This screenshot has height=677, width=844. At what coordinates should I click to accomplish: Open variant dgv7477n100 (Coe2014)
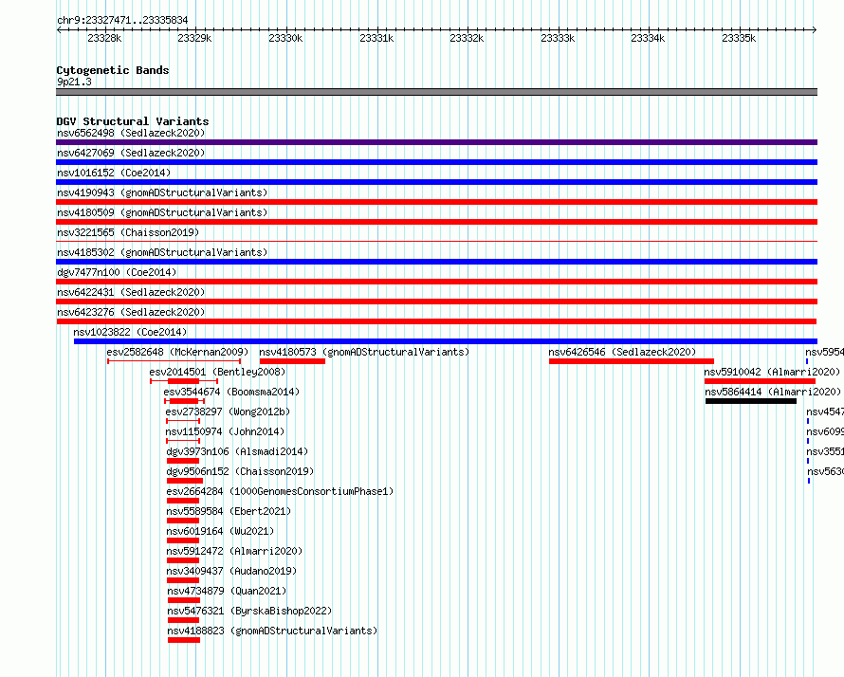coord(117,272)
